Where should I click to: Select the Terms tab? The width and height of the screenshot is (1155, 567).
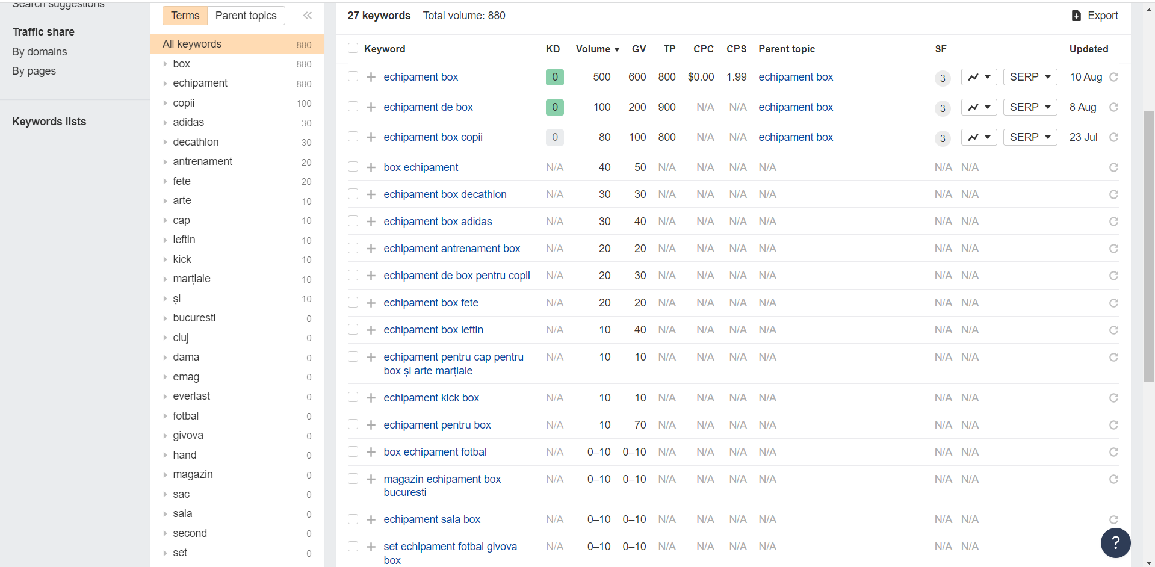tap(185, 16)
